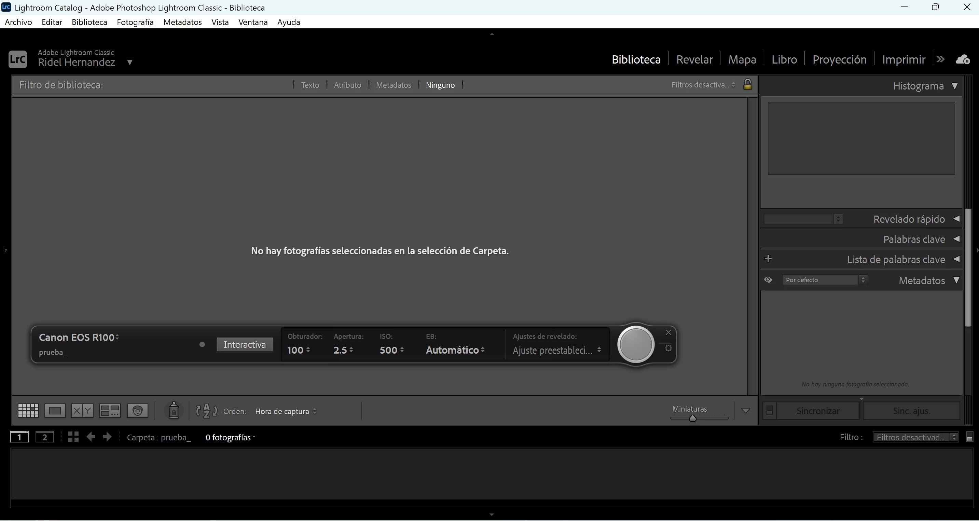Adjust the Miniaturas size slider
Image resolution: width=979 pixels, height=521 pixels.
(692, 419)
